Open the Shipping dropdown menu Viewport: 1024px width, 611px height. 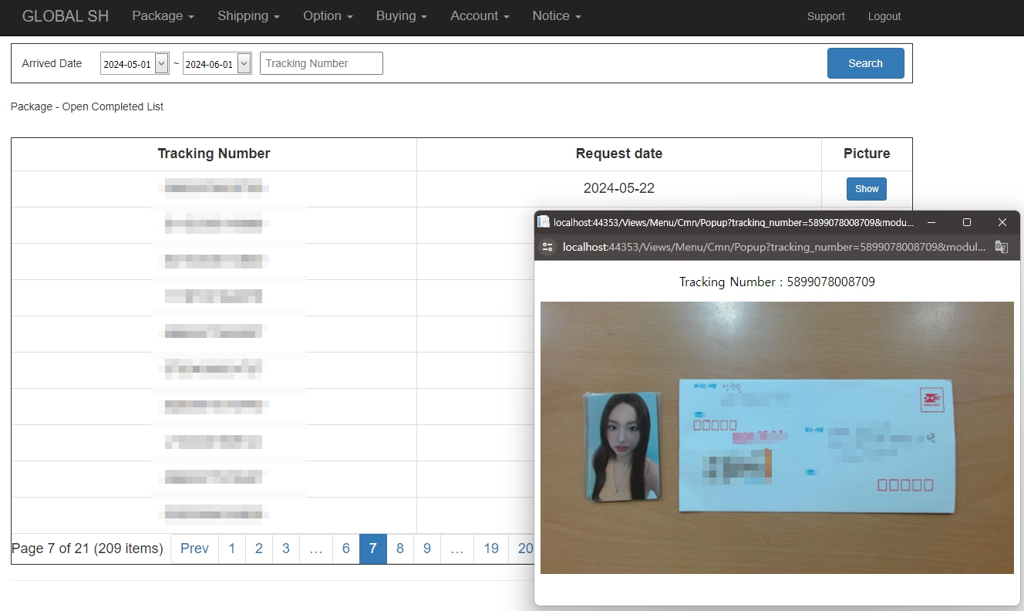(x=248, y=16)
